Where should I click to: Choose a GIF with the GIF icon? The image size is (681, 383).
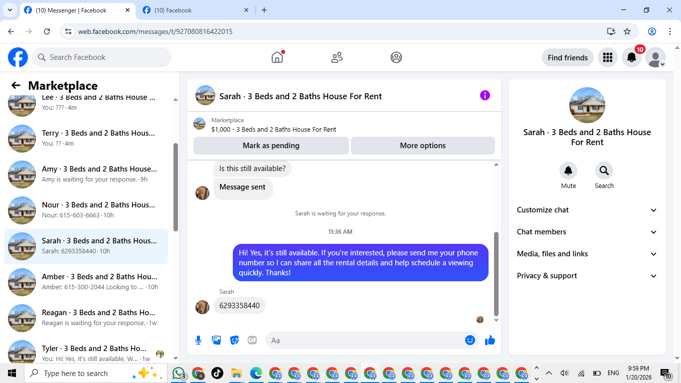252,340
